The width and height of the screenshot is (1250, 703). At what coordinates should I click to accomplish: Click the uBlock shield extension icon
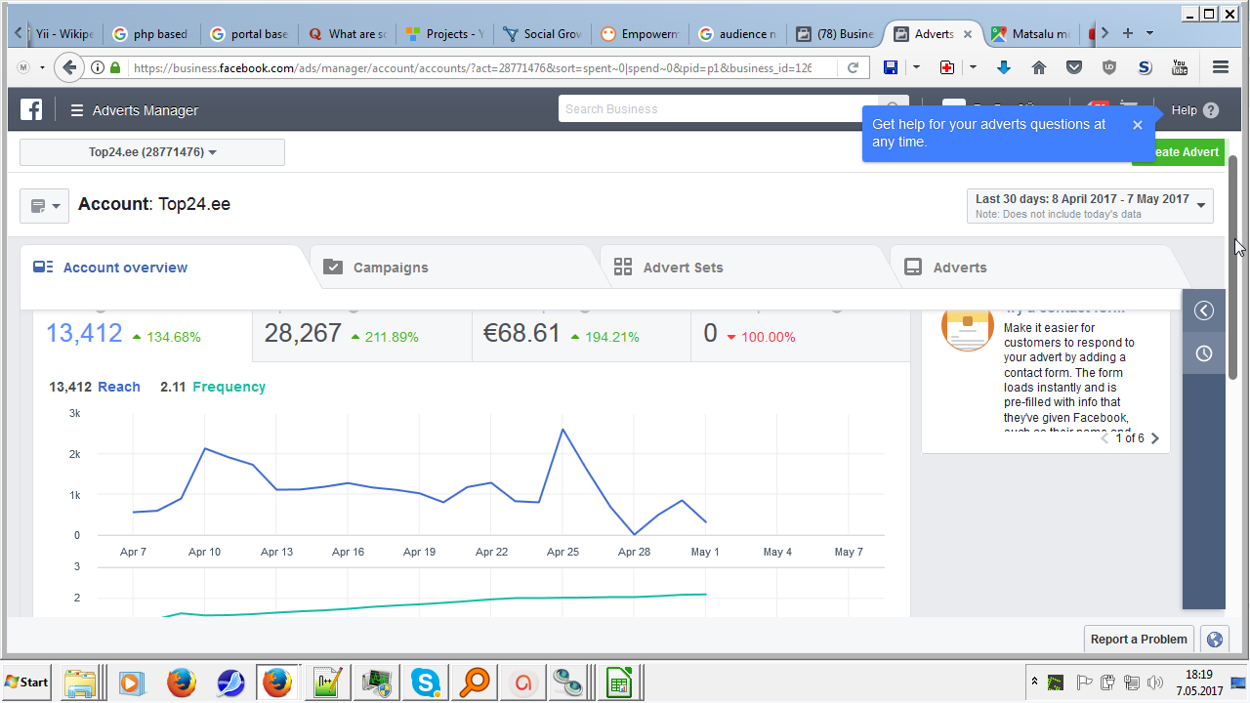click(x=1109, y=67)
